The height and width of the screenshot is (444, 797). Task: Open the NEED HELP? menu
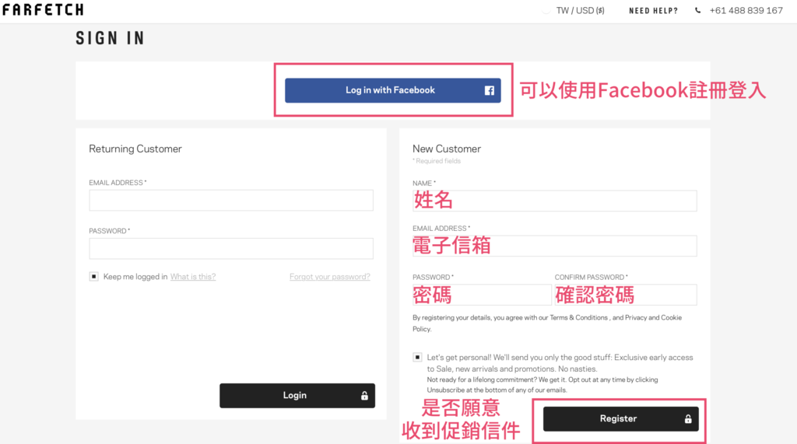point(653,11)
